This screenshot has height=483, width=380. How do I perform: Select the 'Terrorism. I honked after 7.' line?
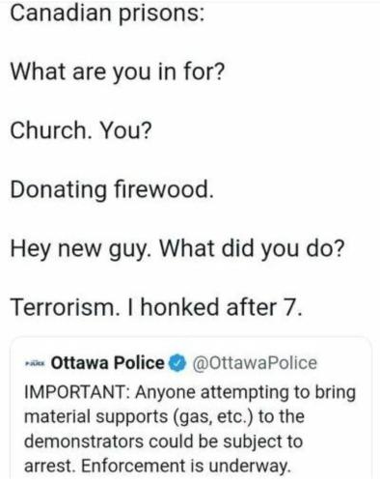coord(156,307)
